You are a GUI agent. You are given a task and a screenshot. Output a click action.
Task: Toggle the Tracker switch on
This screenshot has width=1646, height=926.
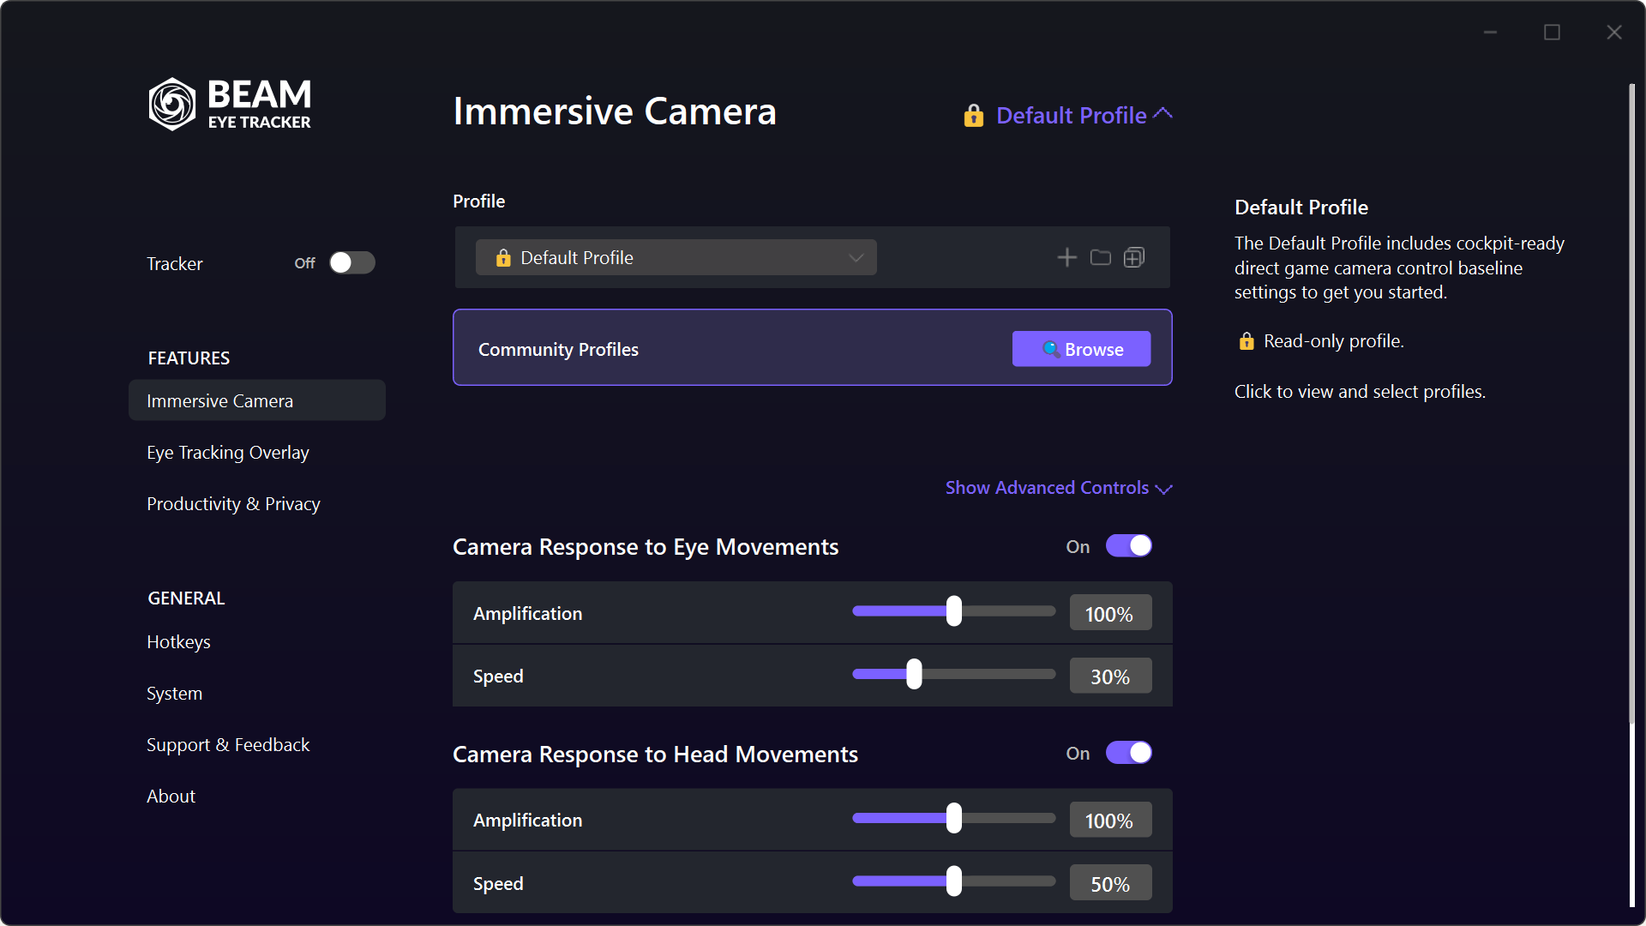point(352,262)
